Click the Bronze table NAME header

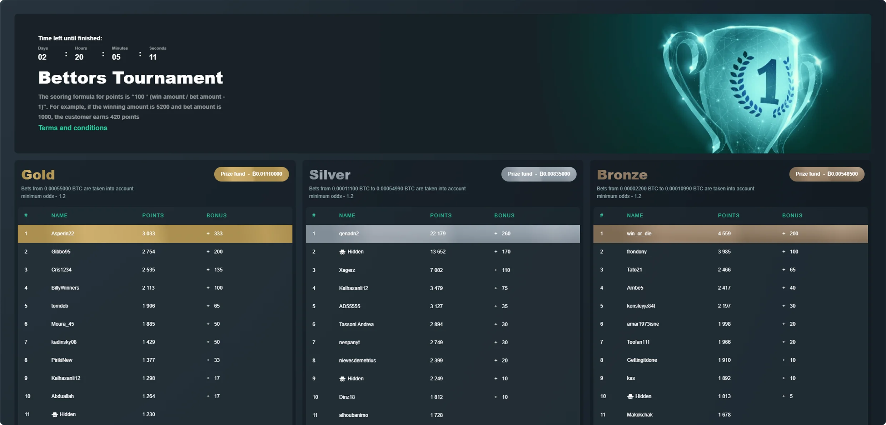(635, 215)
